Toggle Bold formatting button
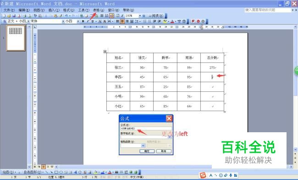Image resolution: width=298 pixels, height=180 pixels. (x=83, y=21)
